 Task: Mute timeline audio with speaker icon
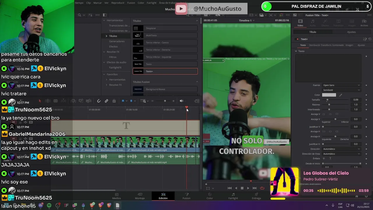coord(181,101)
